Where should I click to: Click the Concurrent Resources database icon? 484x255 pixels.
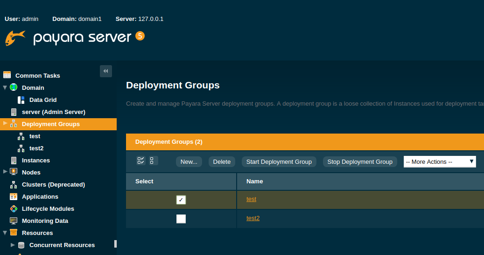pos(21,245)
